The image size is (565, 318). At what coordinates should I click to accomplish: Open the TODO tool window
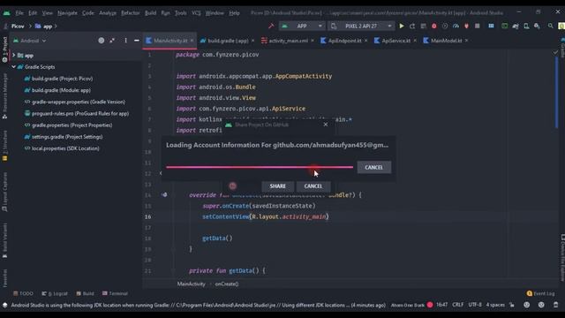(23, 293)
